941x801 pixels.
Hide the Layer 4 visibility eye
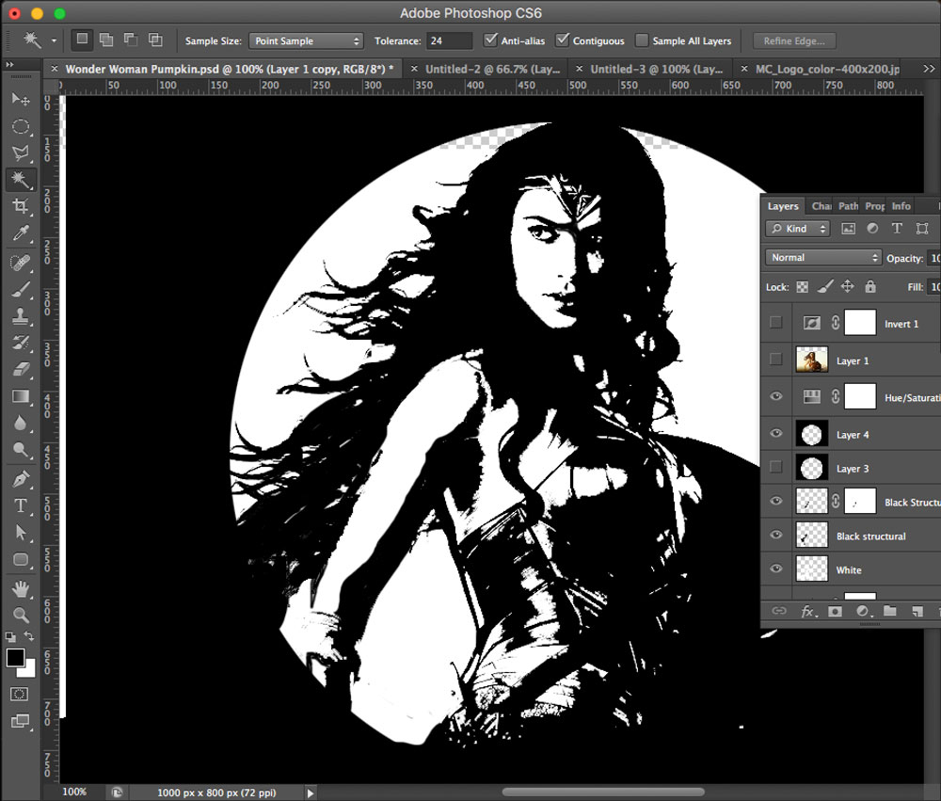click(x=776, y=434)
